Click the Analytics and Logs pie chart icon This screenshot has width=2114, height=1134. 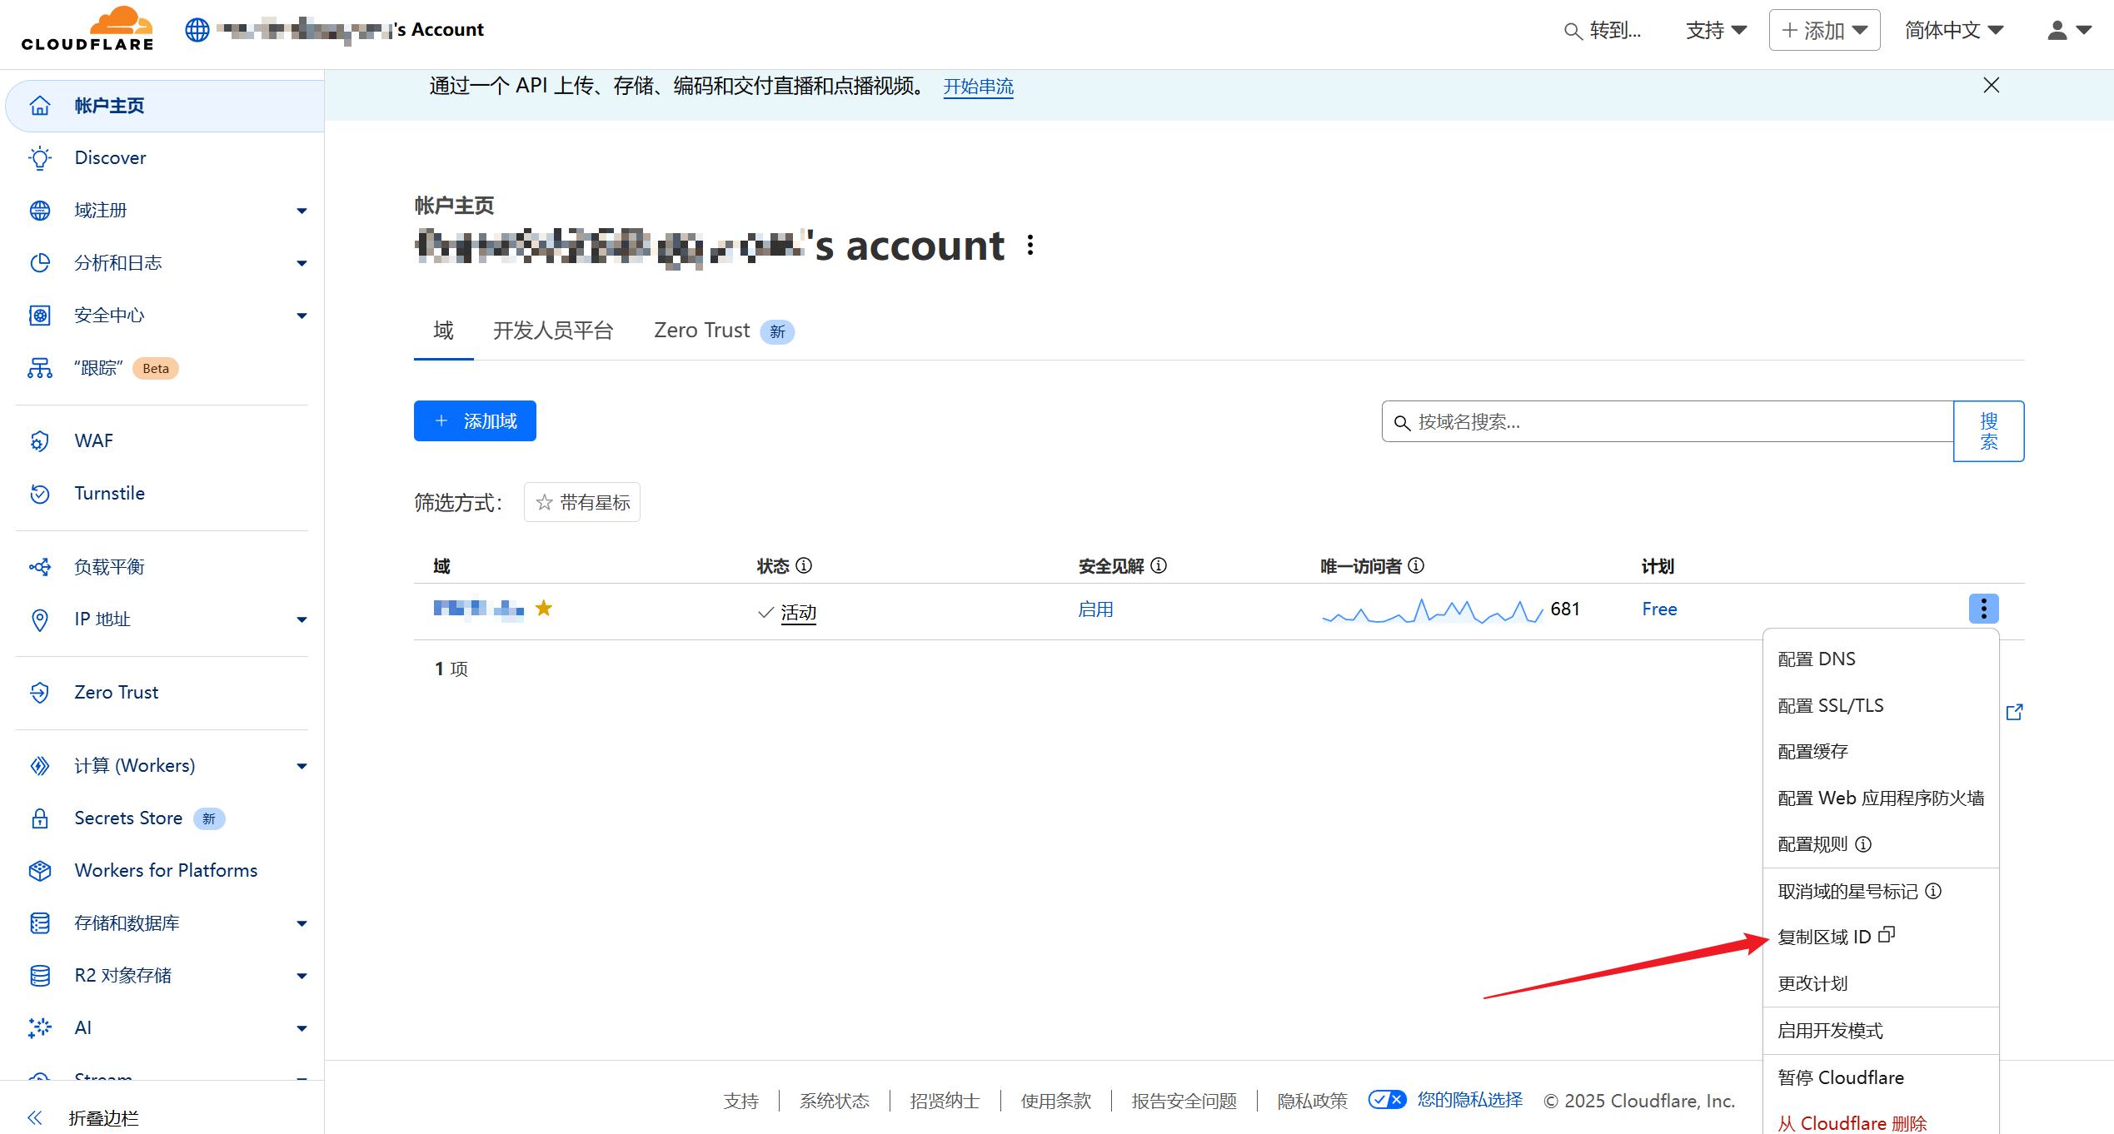click(x=40, y=263)
